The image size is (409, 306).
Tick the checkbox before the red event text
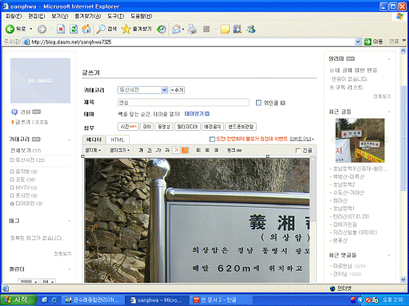coord(212,139)
